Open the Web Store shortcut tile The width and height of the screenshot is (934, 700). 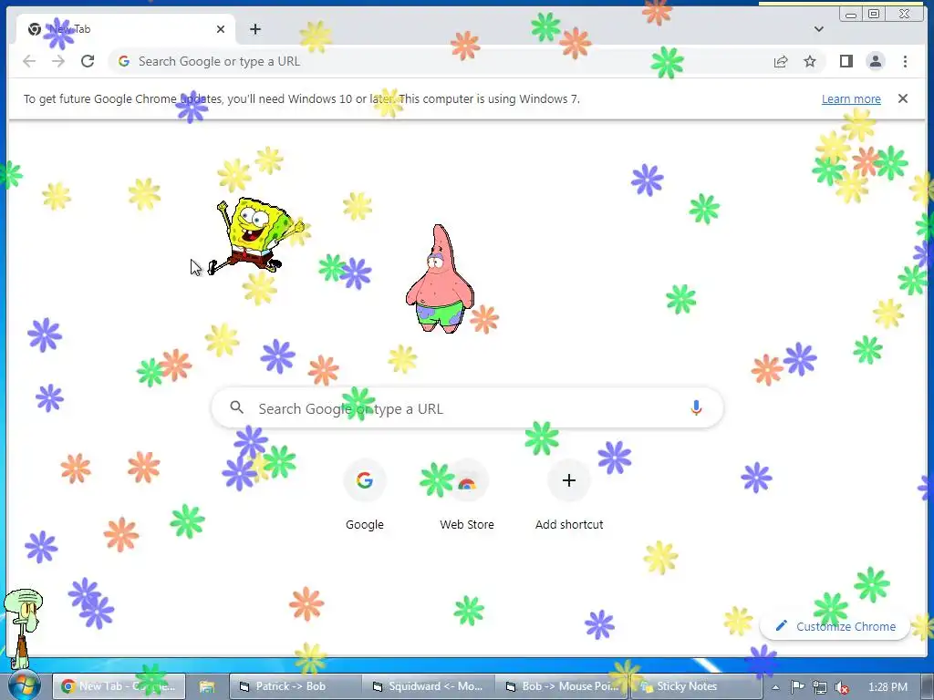click(467, 495)
